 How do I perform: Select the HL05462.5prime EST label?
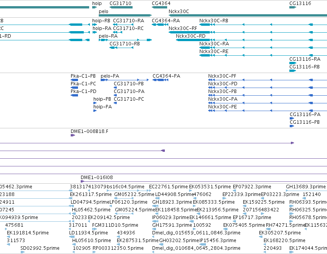tap(91, 210)
